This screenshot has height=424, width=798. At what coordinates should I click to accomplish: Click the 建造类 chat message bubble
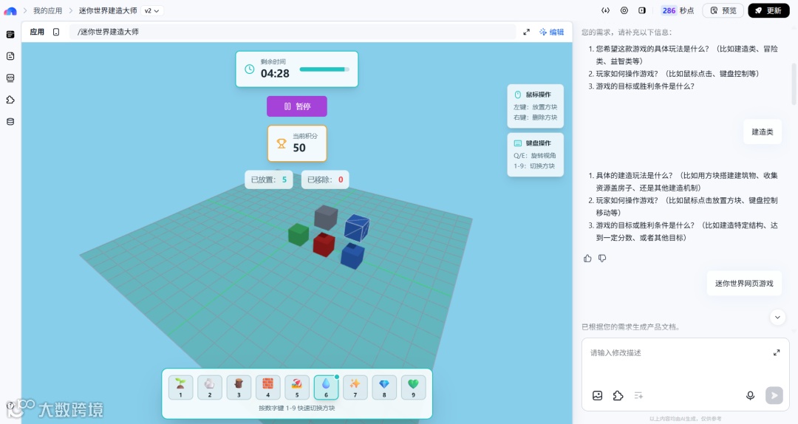tap(763, 131)
